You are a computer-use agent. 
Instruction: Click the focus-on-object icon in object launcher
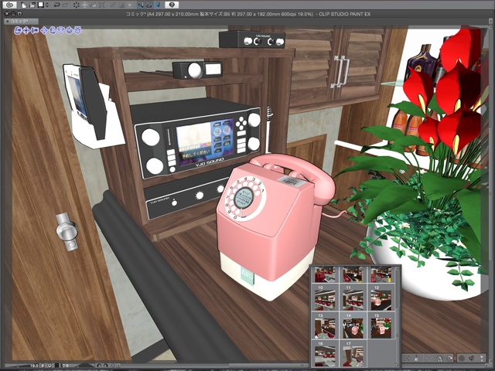point(407,358)
